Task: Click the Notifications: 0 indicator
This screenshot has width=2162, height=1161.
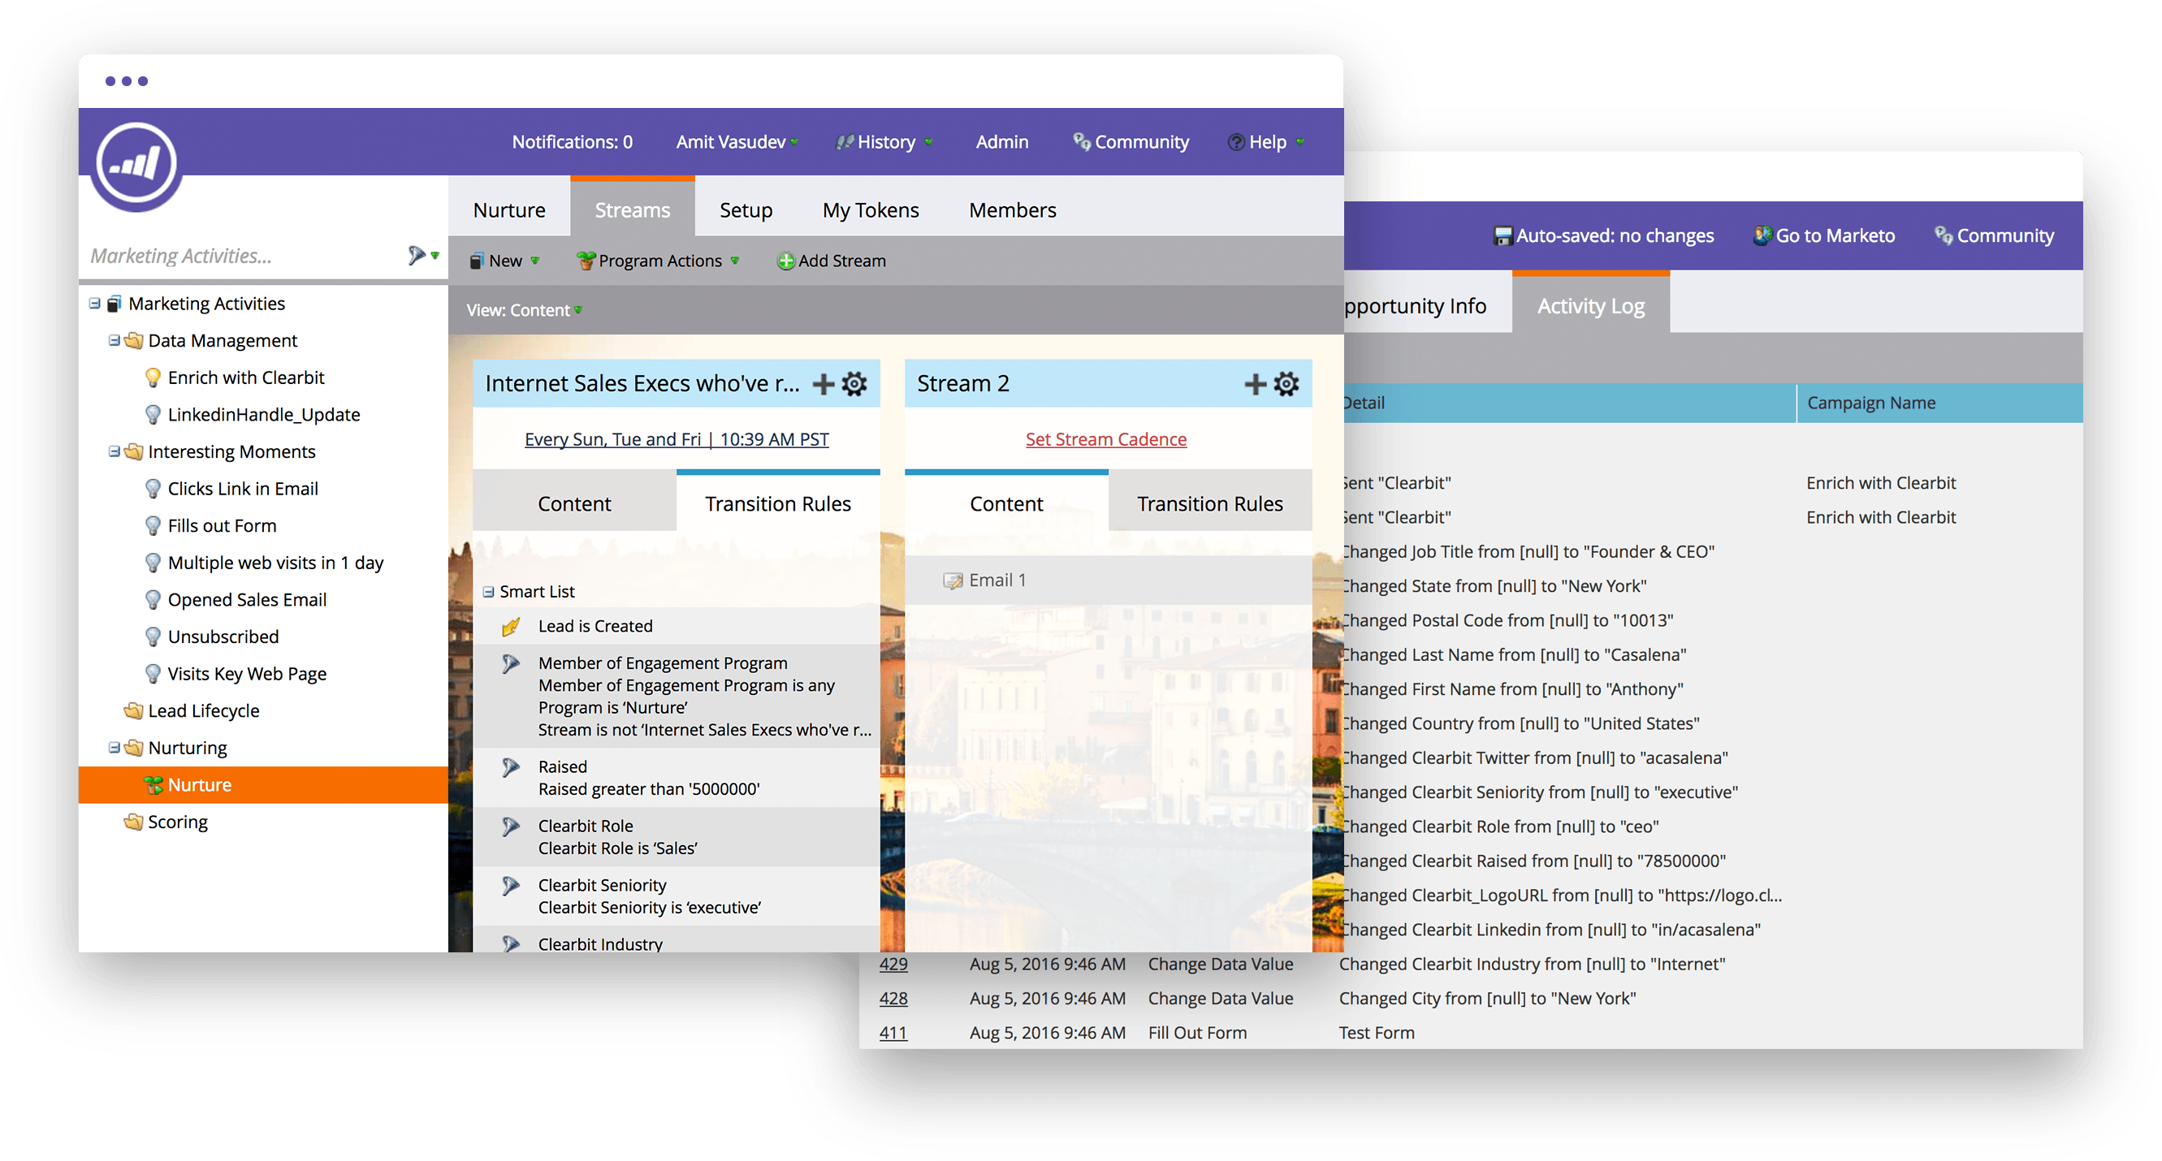Action: [573, 142]
